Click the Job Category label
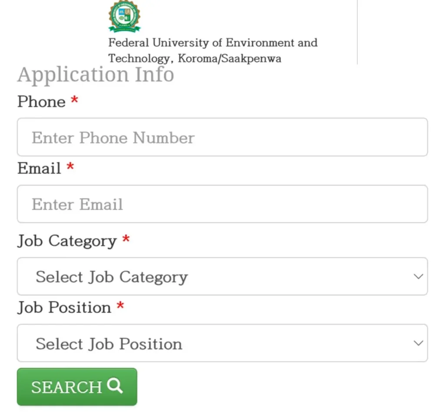The image size is (445, 416). coord(65,241)
